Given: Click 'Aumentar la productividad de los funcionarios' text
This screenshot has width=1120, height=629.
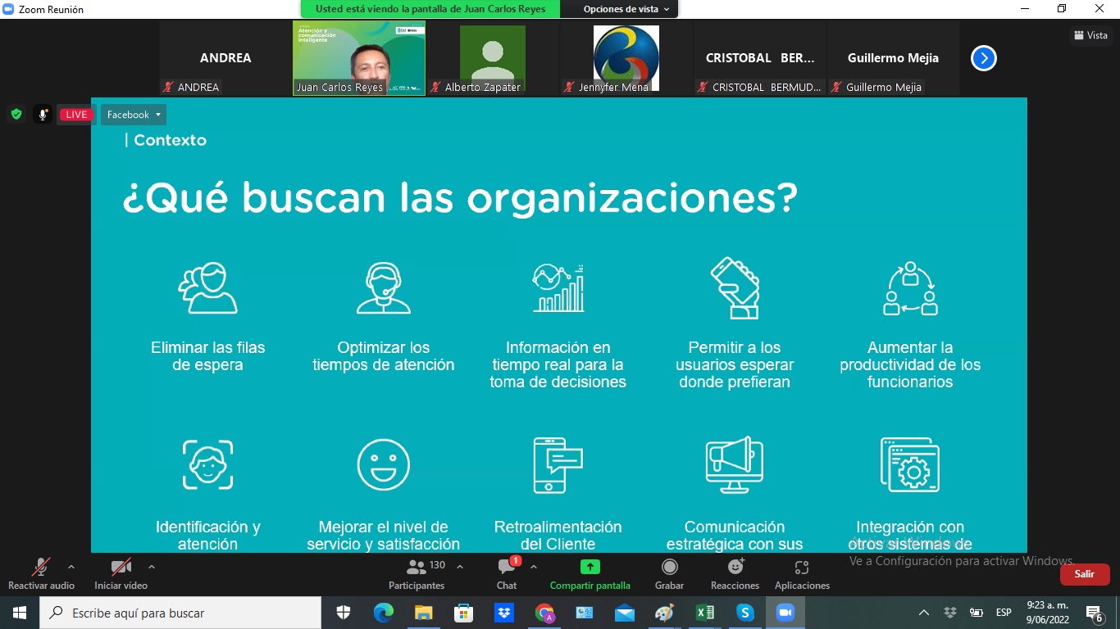Looking at the screenshot, I should click(910, 364).
